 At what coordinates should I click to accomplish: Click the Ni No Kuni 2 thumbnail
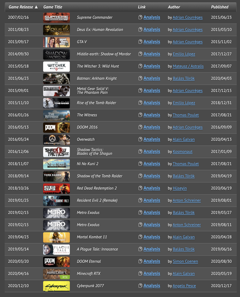[56, 164]
